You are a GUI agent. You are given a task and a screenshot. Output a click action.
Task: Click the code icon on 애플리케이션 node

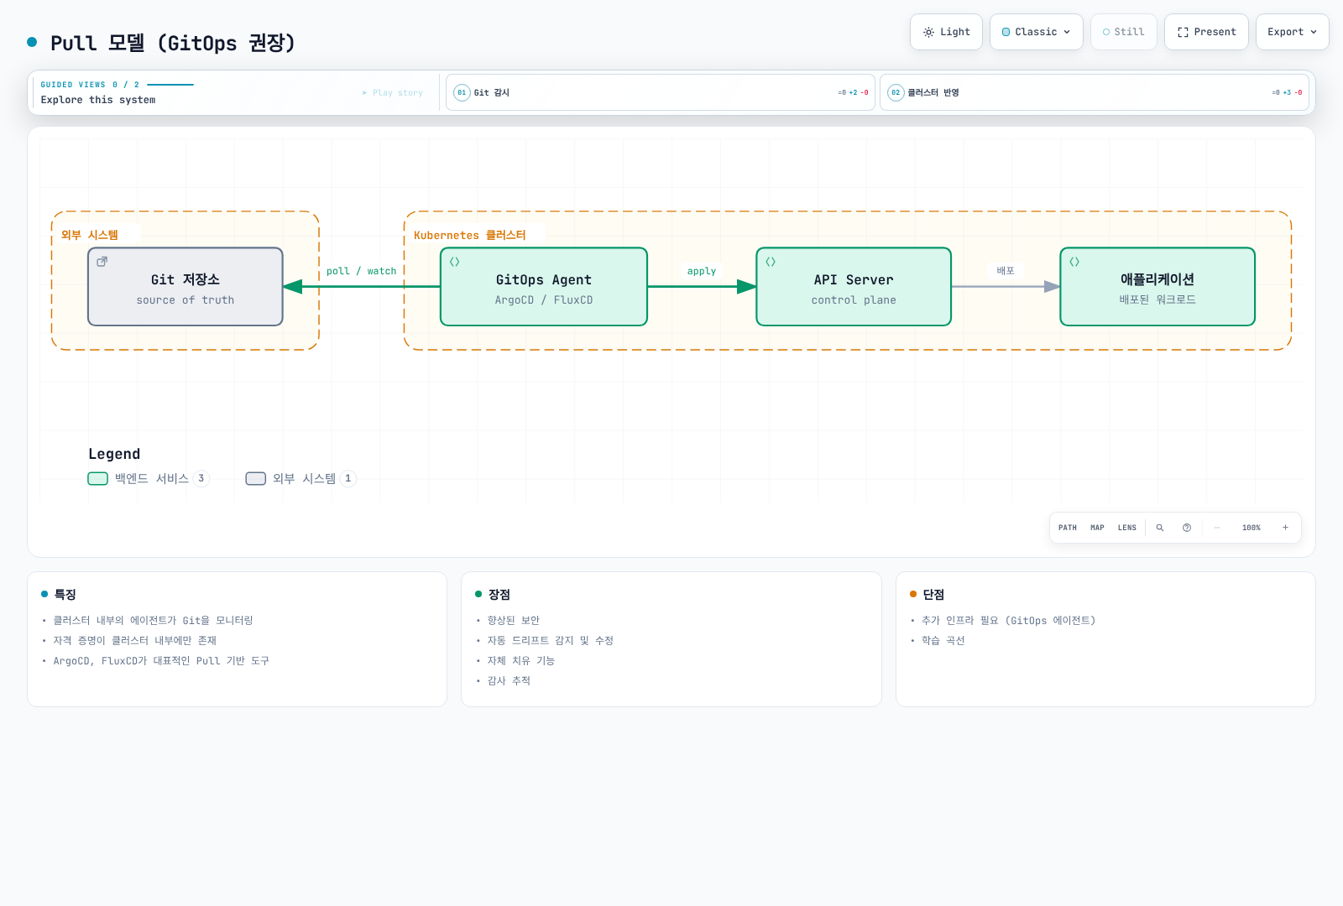click(x=1074, y=262)
